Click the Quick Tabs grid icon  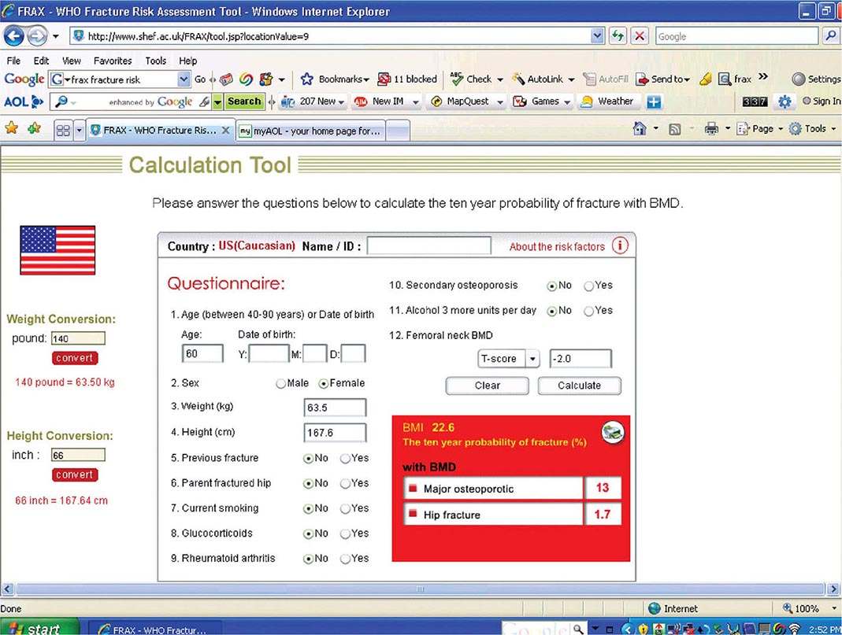(x=63, y=131)
